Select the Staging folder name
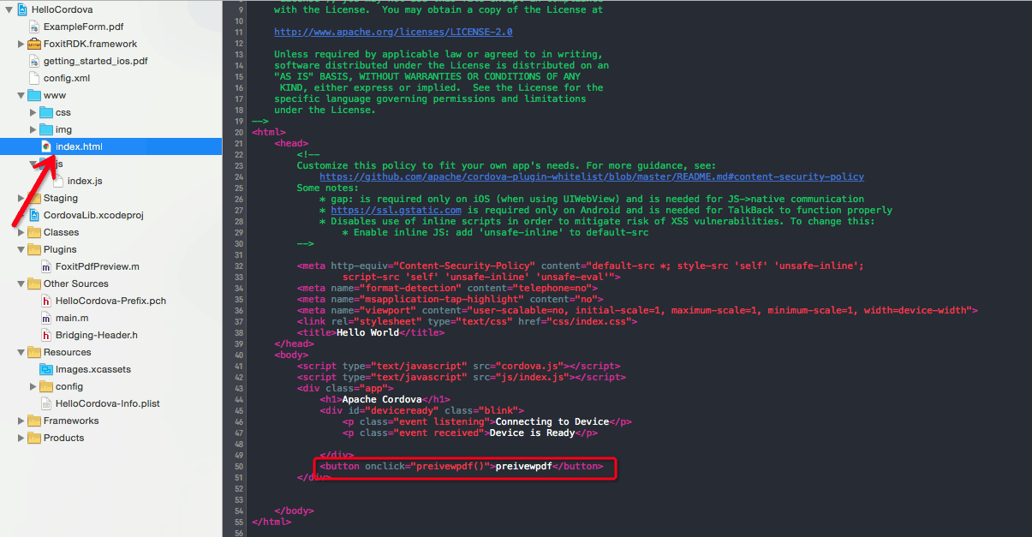 point(61,198)
